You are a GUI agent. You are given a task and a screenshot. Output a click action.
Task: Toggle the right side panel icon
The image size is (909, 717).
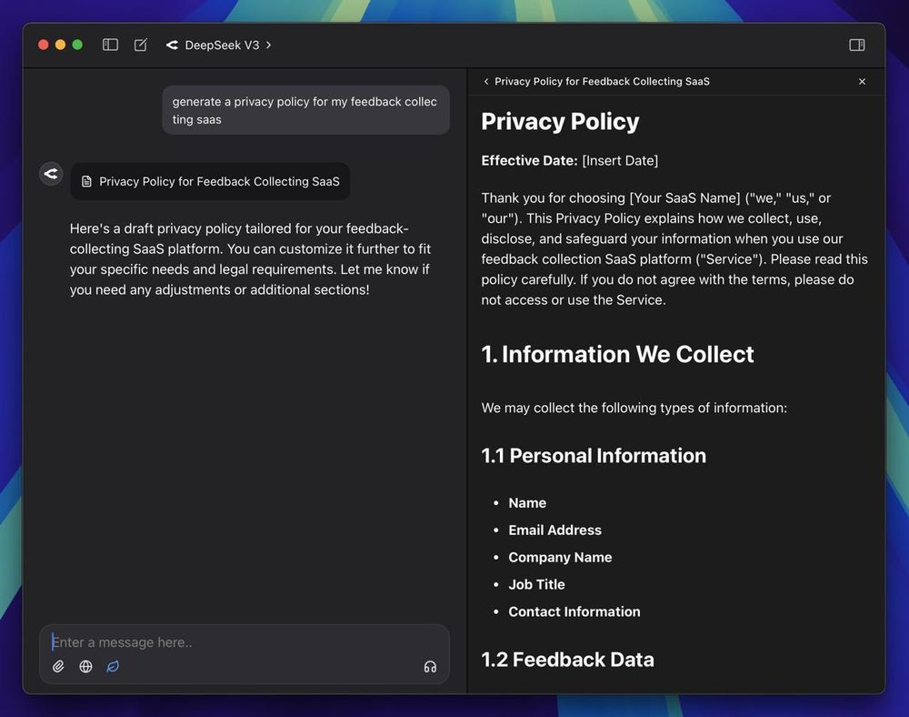pos(857,45)
